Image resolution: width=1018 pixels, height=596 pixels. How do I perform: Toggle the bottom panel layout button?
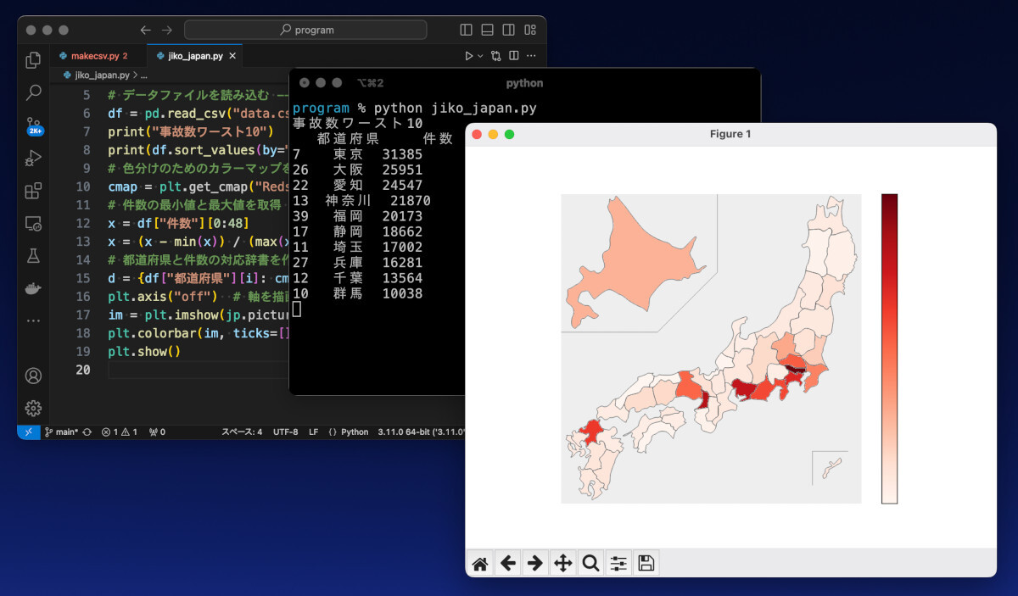point(487,30)
